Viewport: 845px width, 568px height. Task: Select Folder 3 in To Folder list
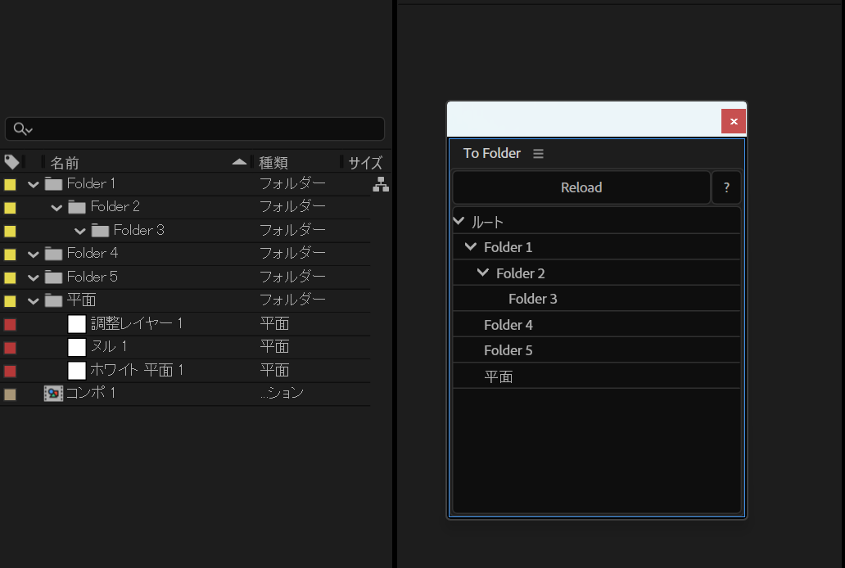(x=532, y=299)
